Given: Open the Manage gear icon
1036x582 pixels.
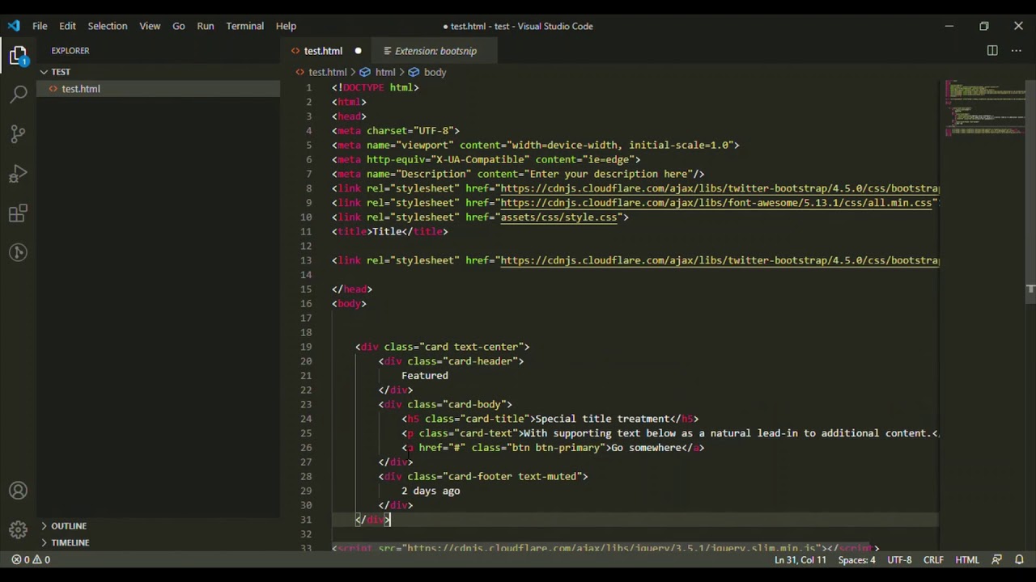Looking at the screenshot, I should [x=18, y=530].
